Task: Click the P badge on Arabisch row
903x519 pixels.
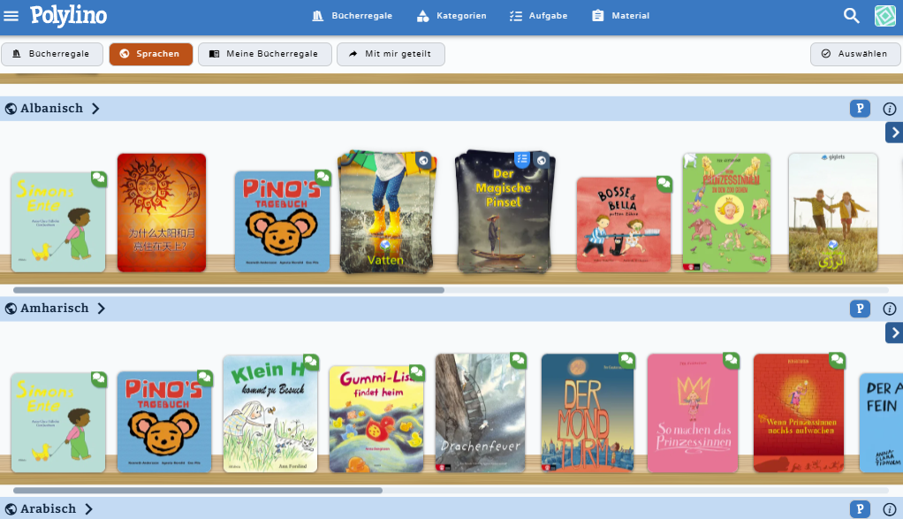Action: pos(860,509)
